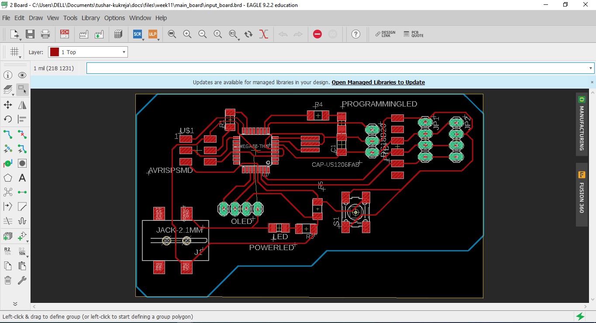Select the Info tool
The height and width of the screenshot is (323, 596).
point(8,75)
